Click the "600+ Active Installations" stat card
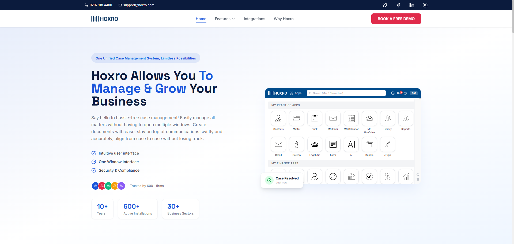Image resolution: width=514 pixels, height=244 pixels. (x=138, y=209)
